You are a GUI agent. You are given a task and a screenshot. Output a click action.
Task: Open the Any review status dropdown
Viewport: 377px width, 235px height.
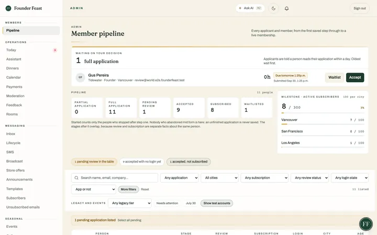(309, 178)
